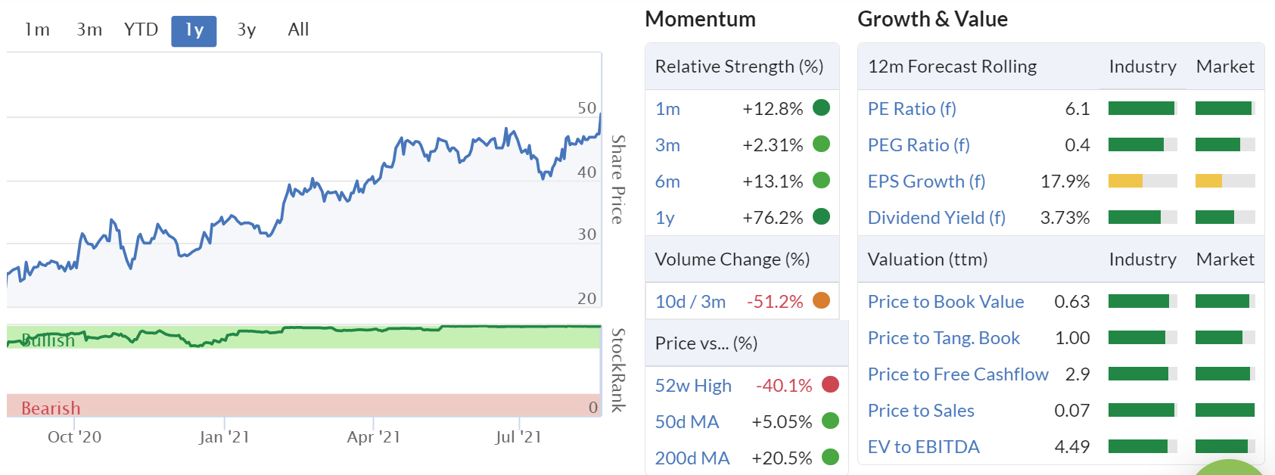Click the Dividend Yield (f) link
Viewport: 1275px width, 475px height.
click(936, 218)
